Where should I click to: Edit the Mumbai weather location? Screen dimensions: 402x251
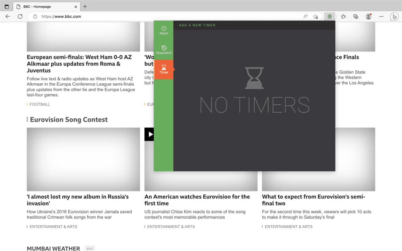(x=89, y=248)
